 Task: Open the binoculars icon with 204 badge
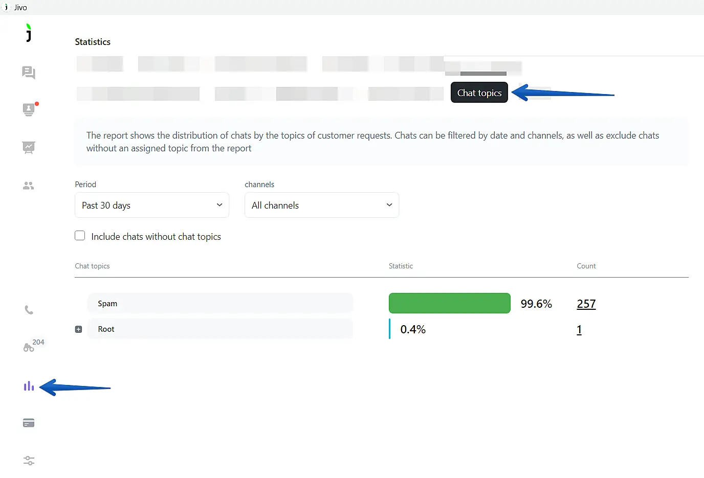[x=29, y=348]
